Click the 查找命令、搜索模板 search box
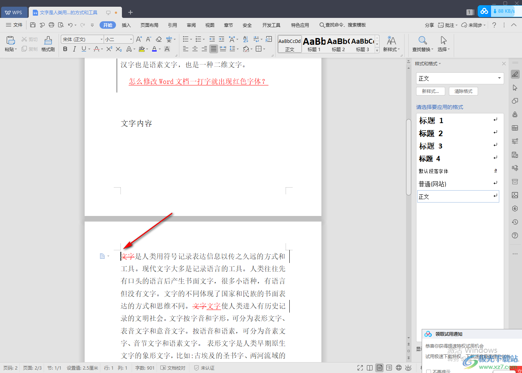 point(342,25)
